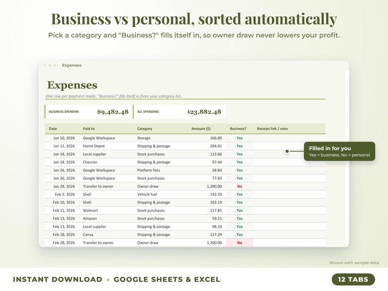Click the Business? column header

(x=238, y=128)
